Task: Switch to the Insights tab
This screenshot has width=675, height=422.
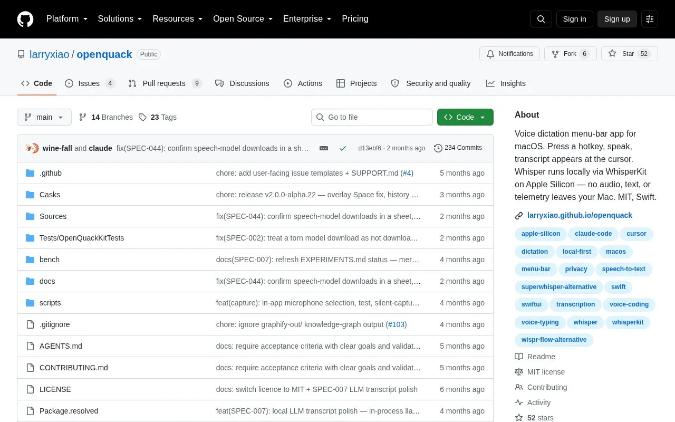Action: coord(506,83)
